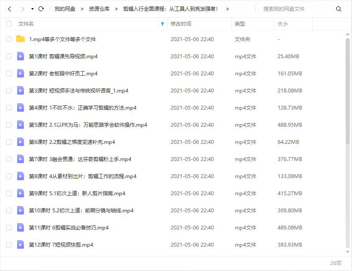Click video icon of 第3课时 file
The width and height of the screenshot is (352, 271).
(x=21, y=90)
